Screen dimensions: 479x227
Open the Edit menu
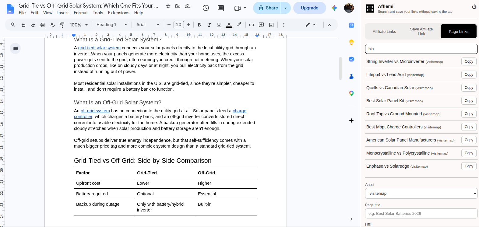click(x=34, y=13)
